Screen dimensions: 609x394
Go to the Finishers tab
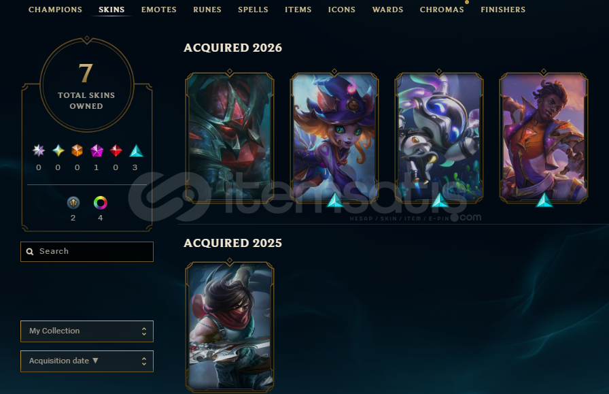(503, 10)
